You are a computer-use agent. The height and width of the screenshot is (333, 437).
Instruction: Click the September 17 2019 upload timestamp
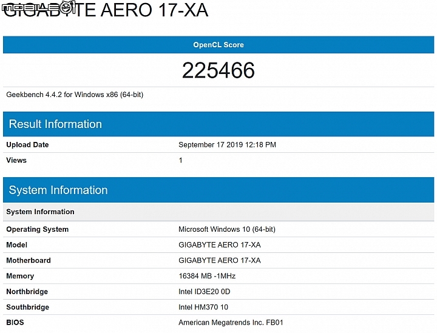227,145
